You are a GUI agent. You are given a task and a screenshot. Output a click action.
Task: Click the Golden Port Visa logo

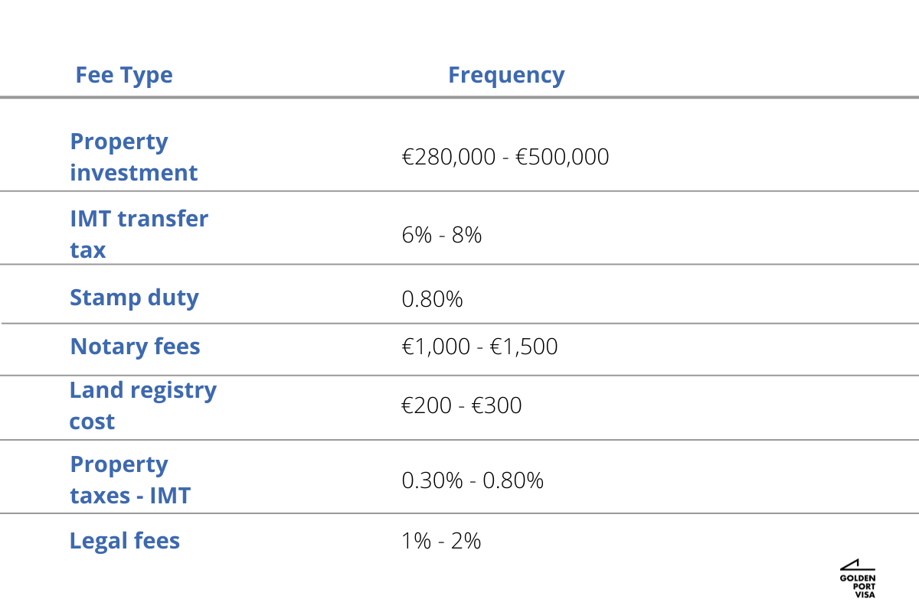[x=857, y=578]
